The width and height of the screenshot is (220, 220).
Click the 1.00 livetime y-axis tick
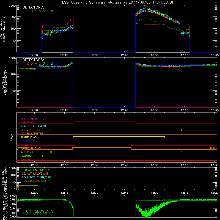click(13, 196)
